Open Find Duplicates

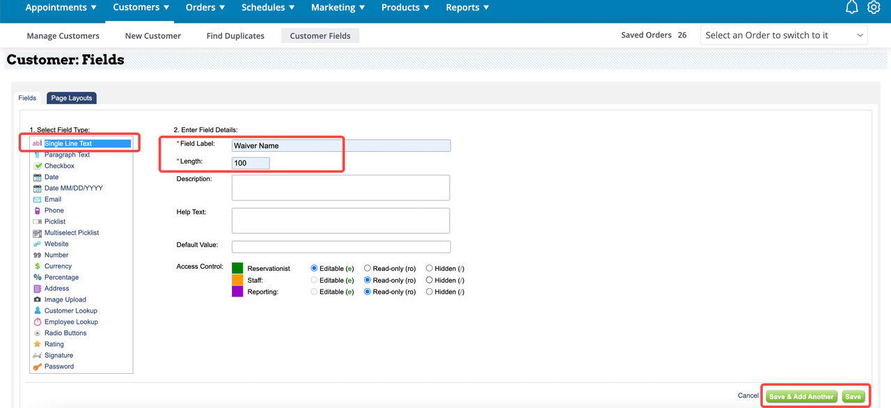pos(235,36)
